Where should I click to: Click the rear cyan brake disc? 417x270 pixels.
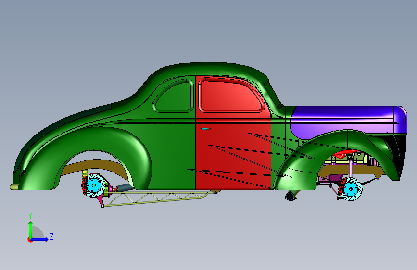[95, 185]
